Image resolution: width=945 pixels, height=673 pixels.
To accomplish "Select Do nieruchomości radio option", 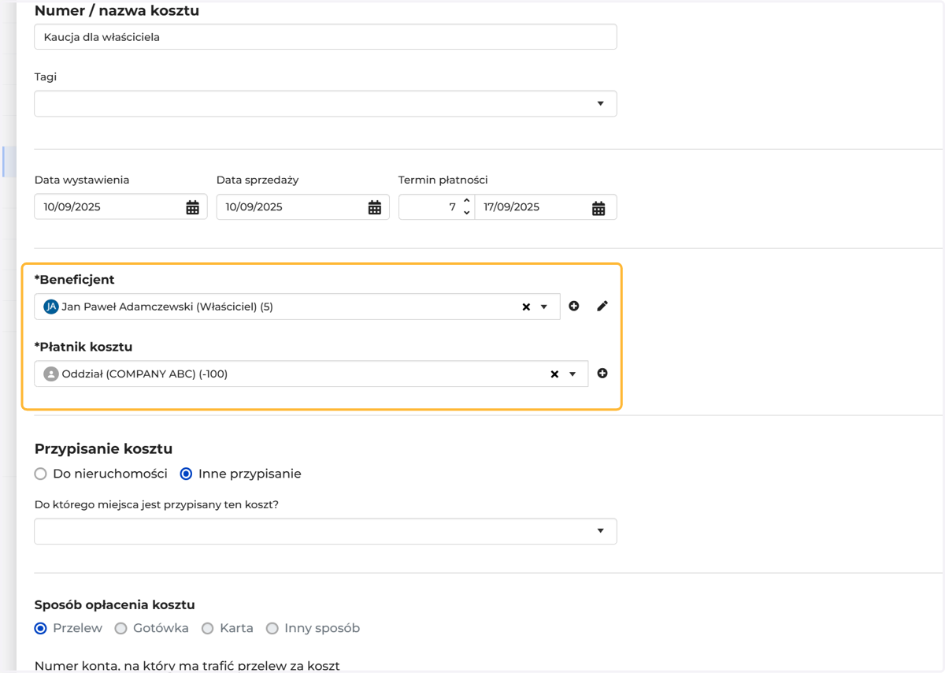I will click(41, 474).
